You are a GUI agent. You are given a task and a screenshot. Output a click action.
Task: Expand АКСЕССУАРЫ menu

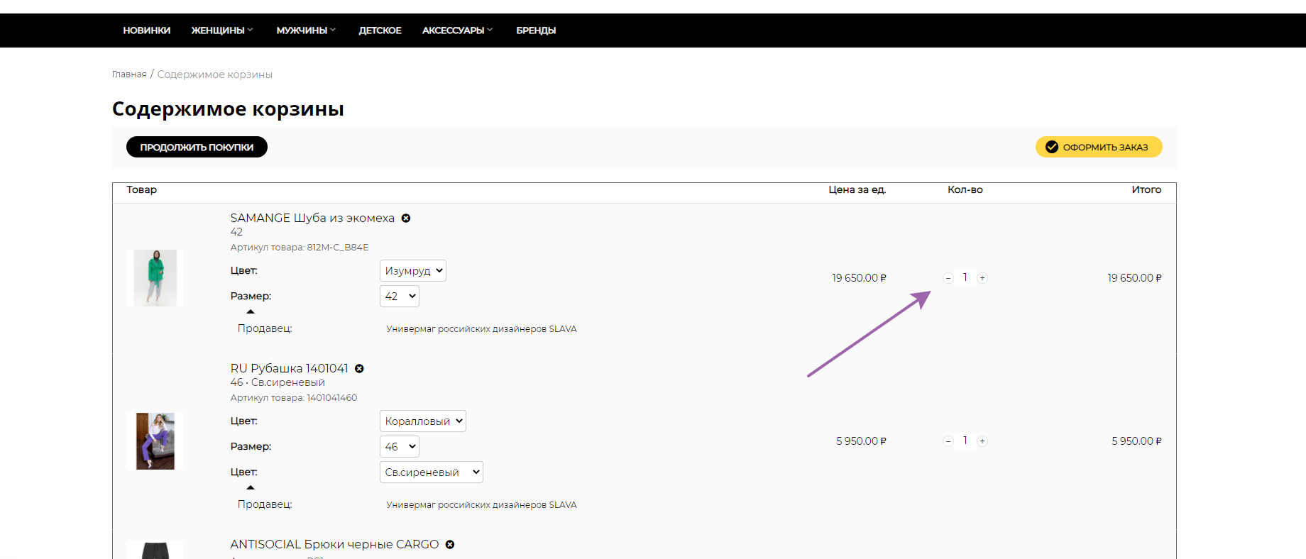click(x=457, y=31)
